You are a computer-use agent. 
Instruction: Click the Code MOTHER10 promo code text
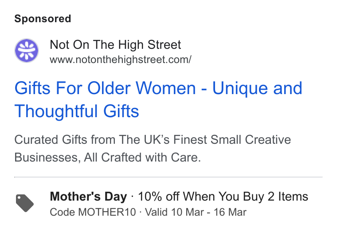point(93,212)
